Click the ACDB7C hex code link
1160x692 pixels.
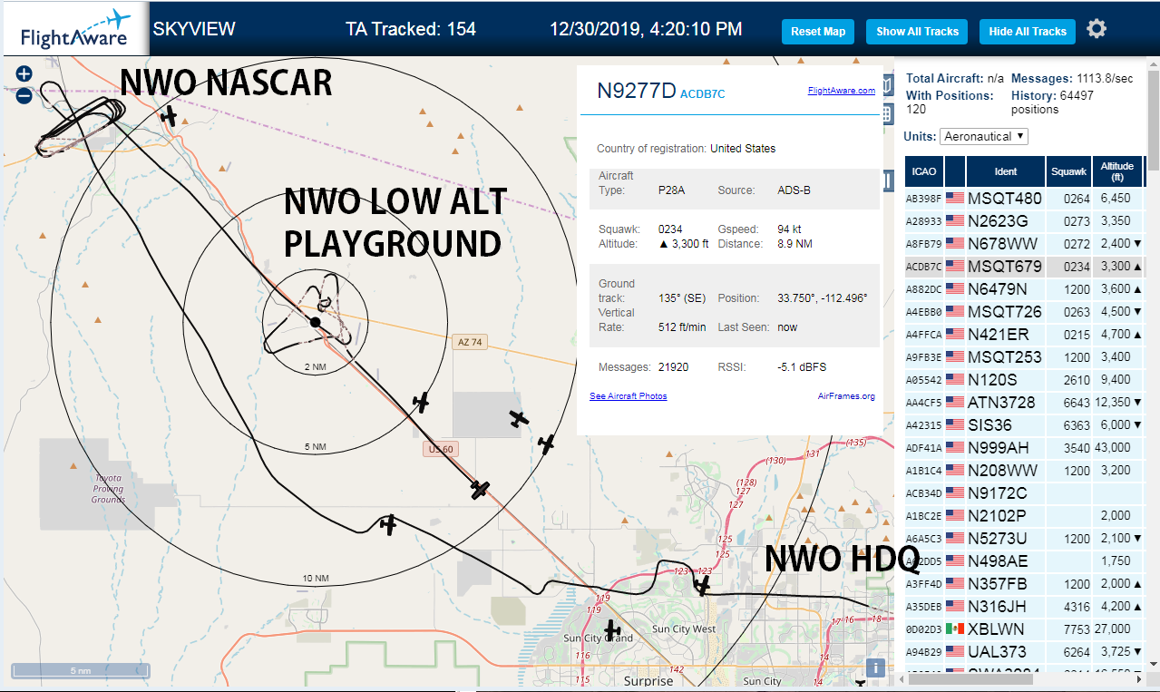click(703, 93)
